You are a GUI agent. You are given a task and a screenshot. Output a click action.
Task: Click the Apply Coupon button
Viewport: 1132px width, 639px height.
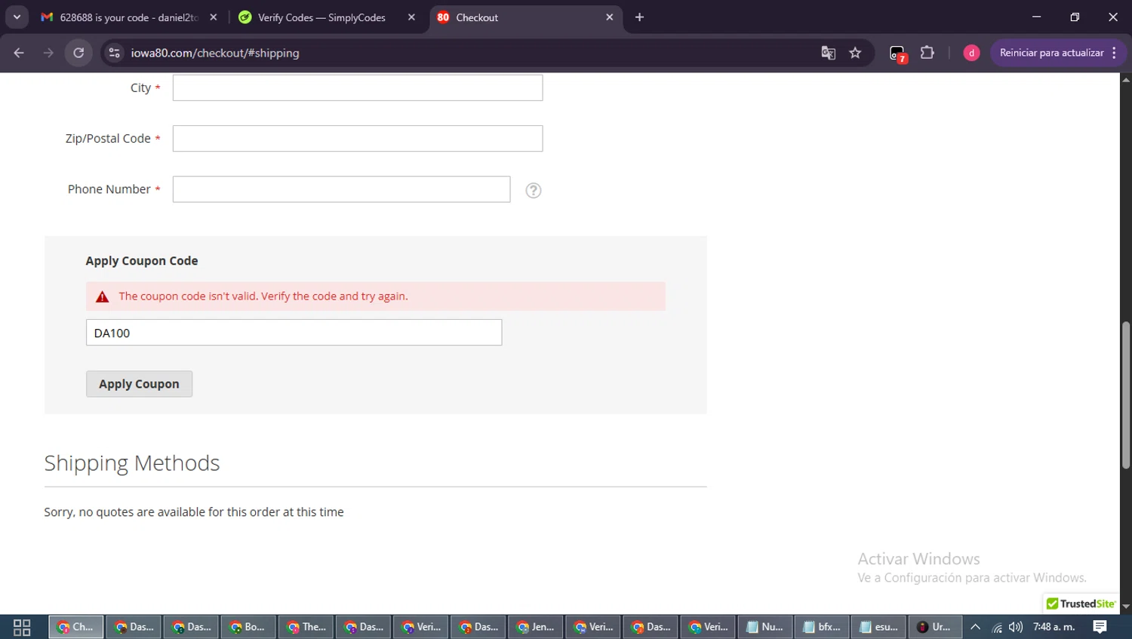tap(139, 384)
